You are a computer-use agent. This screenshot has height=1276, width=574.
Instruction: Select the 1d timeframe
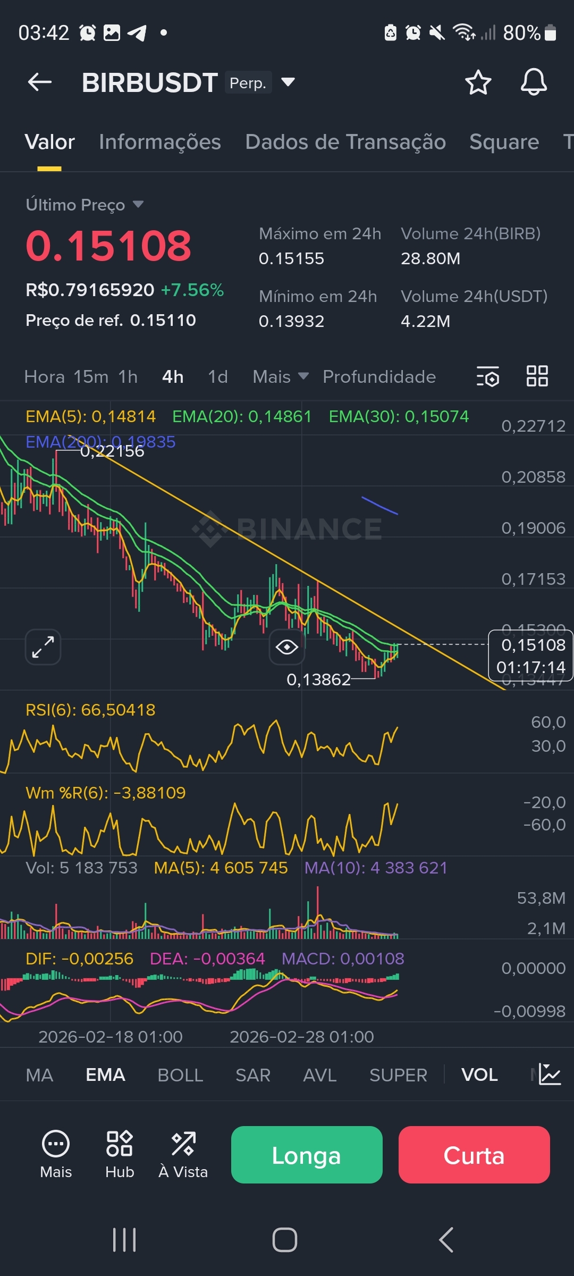click(218, 376)
